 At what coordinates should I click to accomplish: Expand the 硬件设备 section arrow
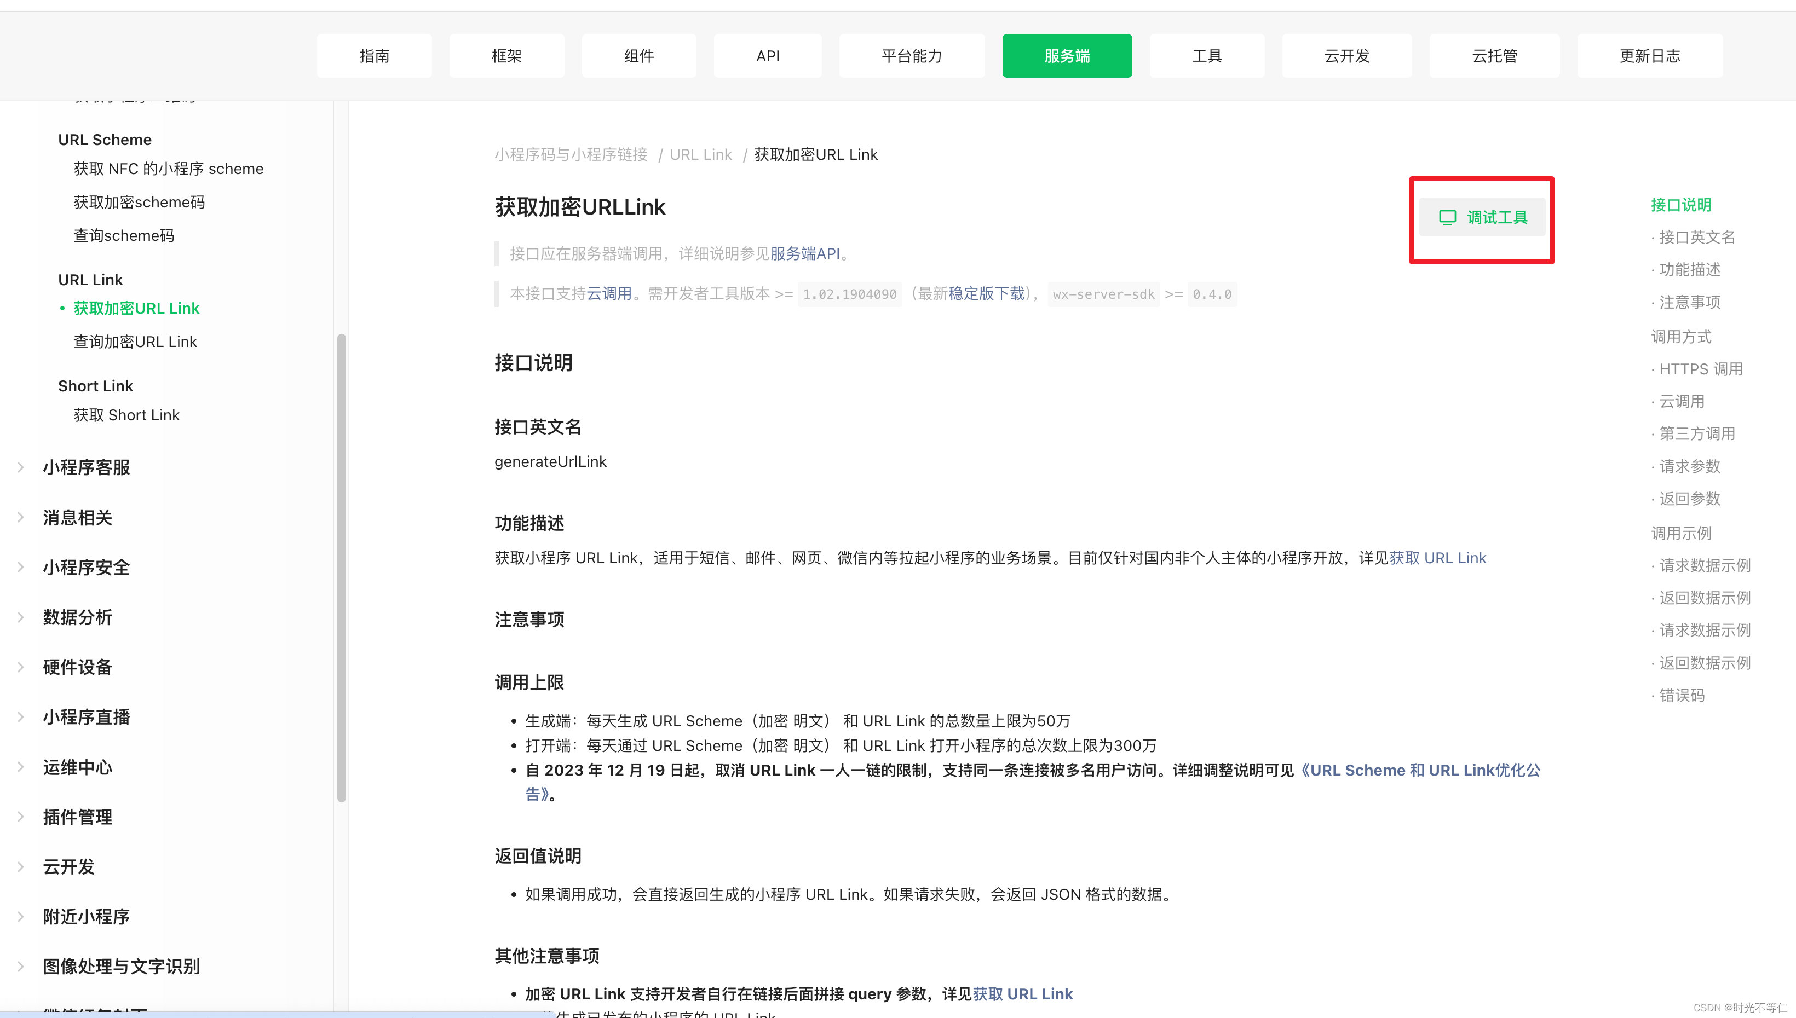(21, 667)
